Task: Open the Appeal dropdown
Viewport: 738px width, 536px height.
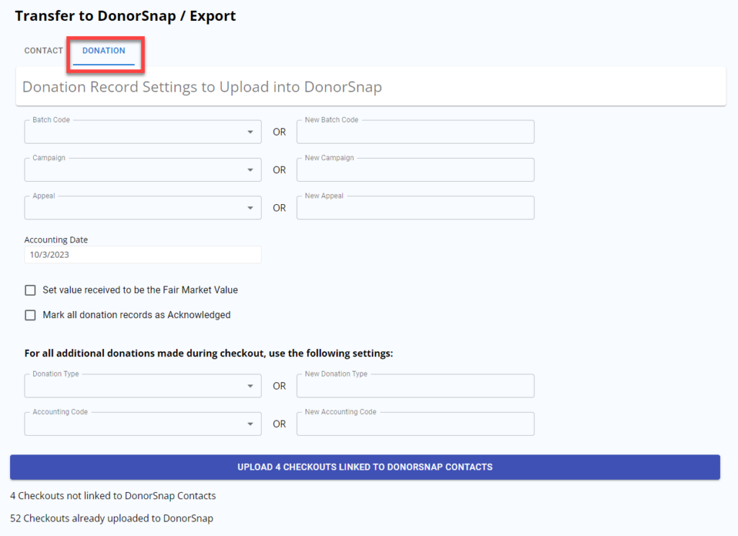Action: coord(143,208)
